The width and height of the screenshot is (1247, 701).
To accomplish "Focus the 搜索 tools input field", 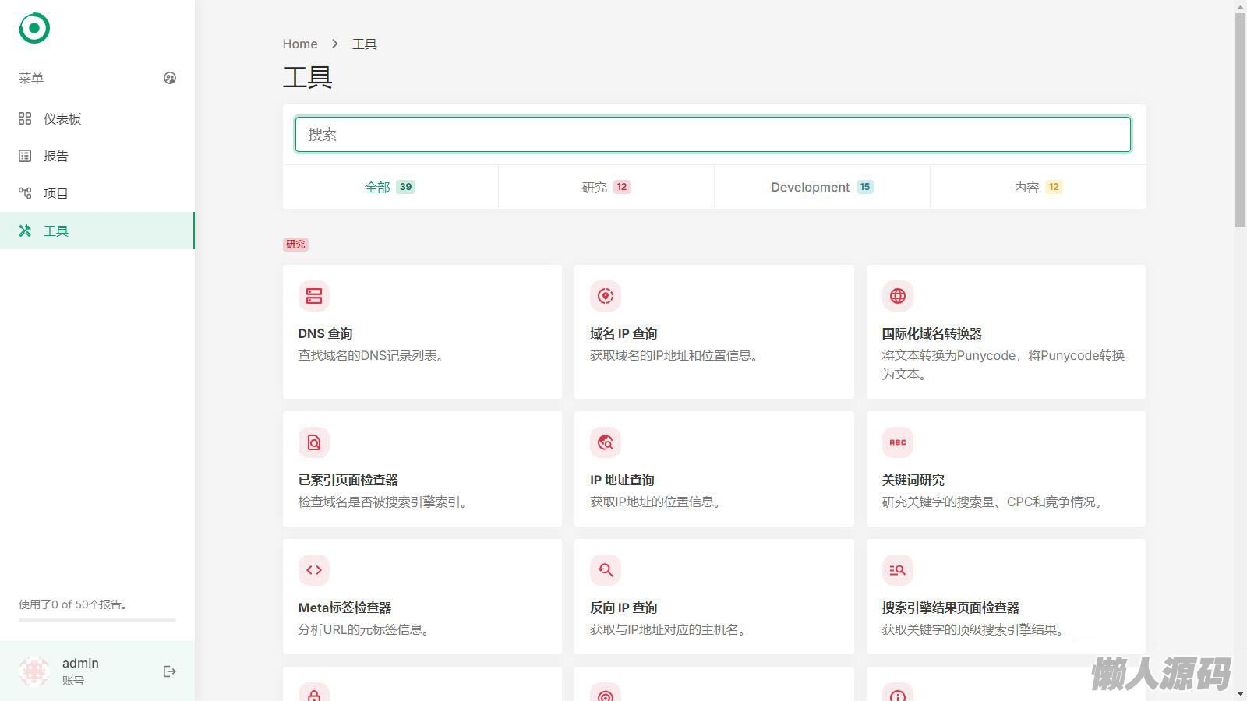I will click(x=712, y=135).
